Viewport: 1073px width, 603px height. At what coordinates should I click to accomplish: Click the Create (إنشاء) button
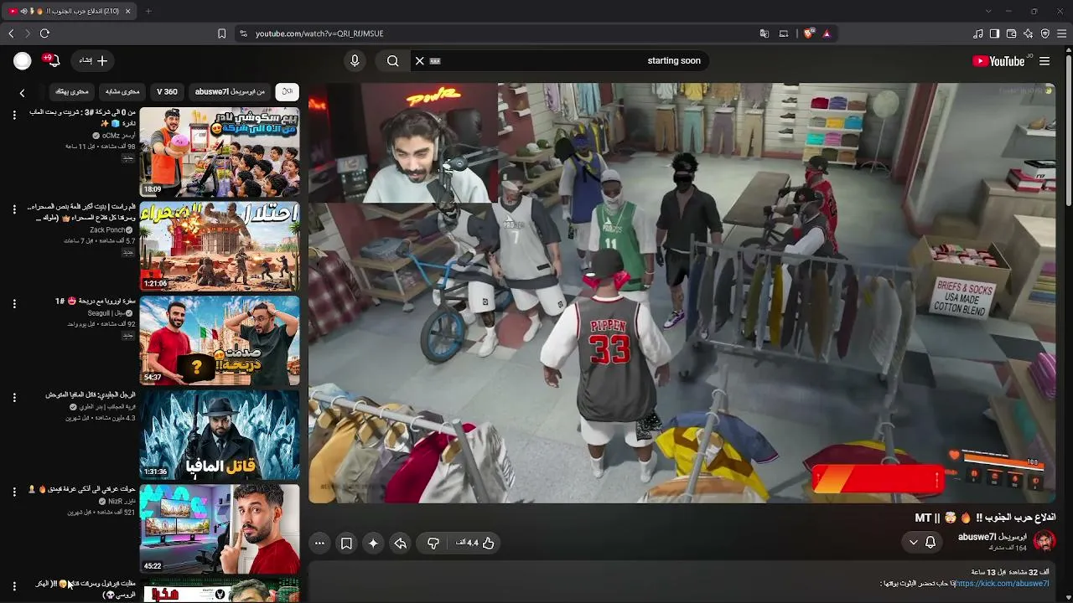click(x=93, y=60)
